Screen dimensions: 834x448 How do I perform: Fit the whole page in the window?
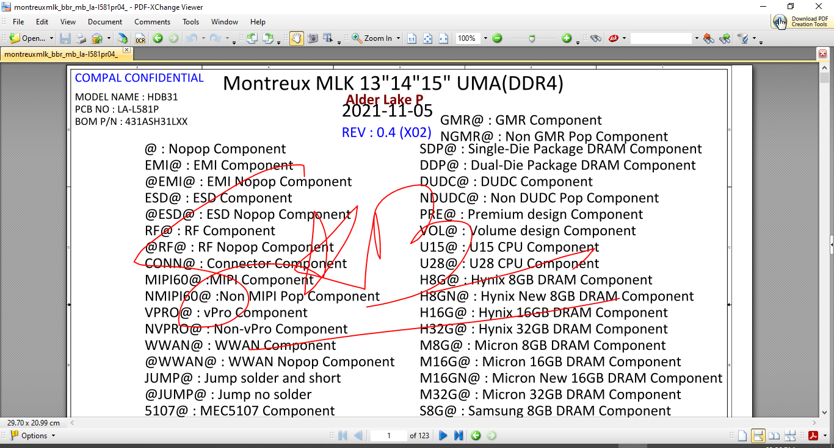point(428,38)
